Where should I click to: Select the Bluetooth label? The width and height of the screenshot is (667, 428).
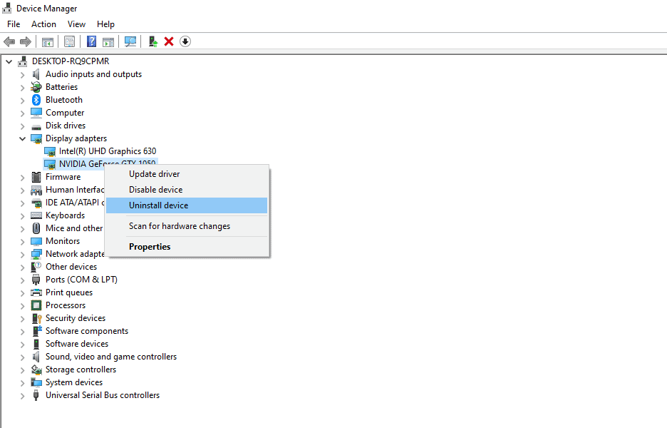tap(64, 100)
